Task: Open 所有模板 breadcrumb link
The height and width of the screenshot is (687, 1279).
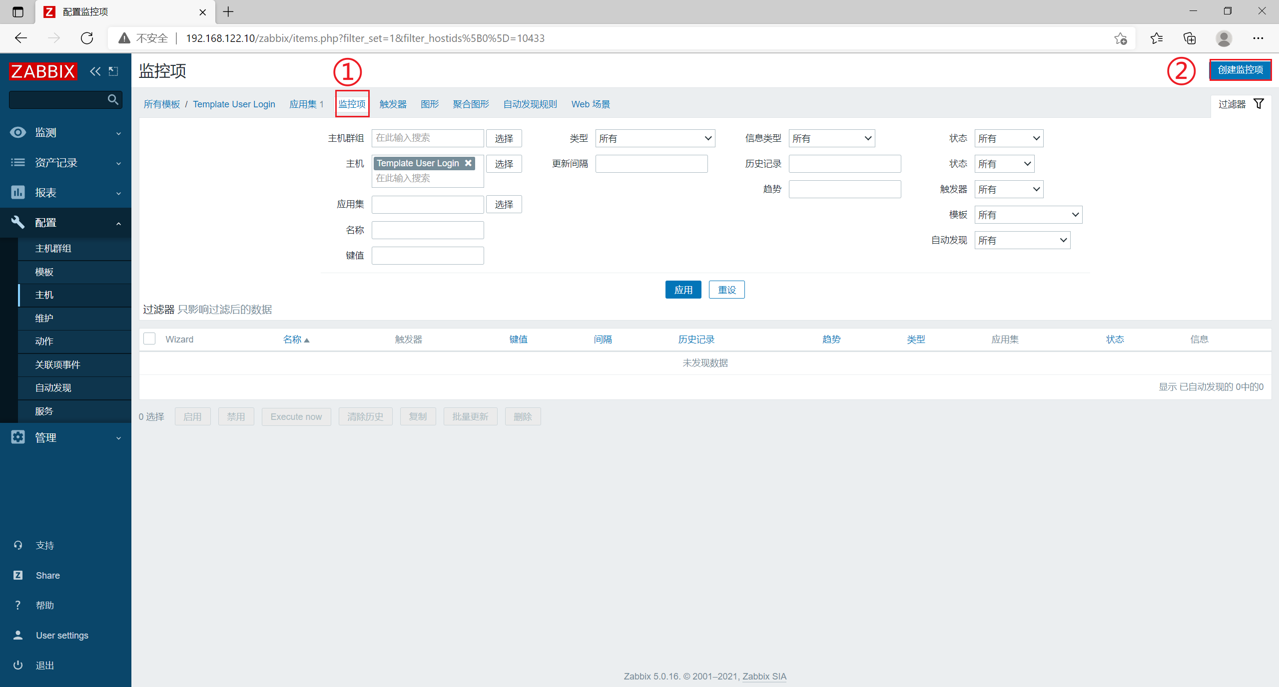Action: pos(162,104)
